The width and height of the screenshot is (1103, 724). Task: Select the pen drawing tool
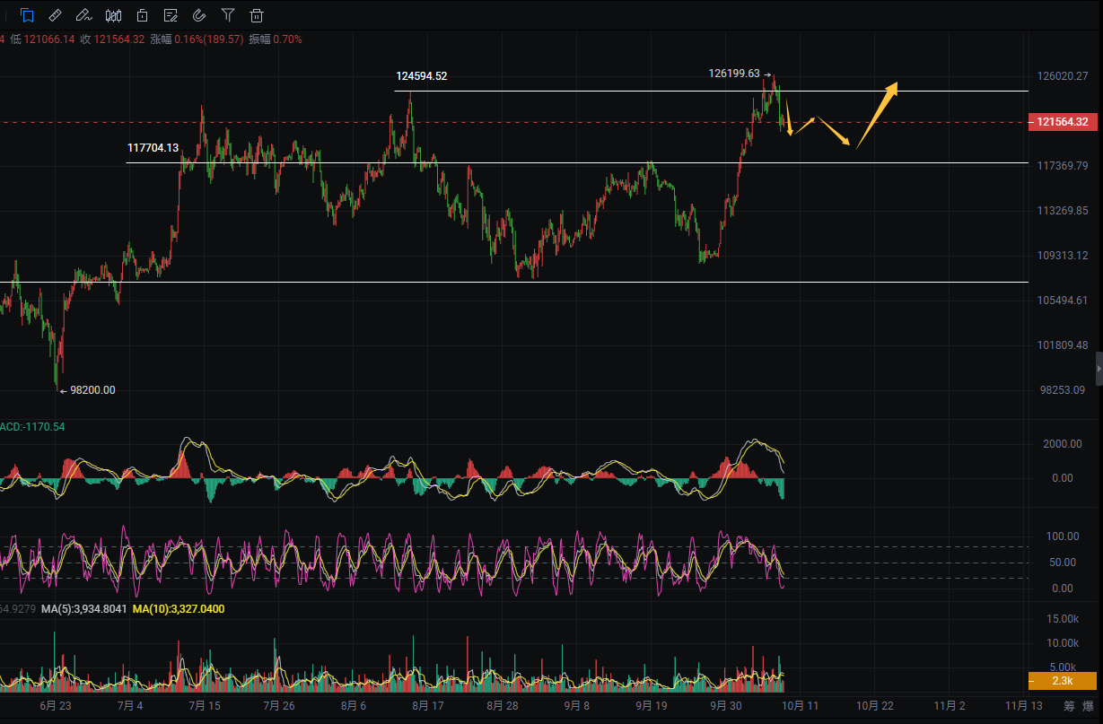click(x=83, y=15)
